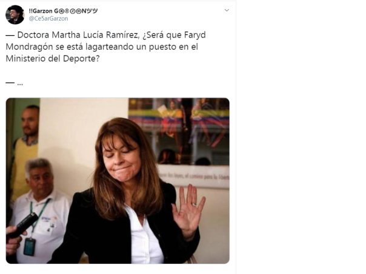Click the '— ...' reply line
Image resolution: width=366 pixels, height=274 pixels.
coord(14,83)
